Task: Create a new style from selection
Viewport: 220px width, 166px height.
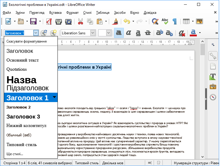Action: [x=53, y=33]
